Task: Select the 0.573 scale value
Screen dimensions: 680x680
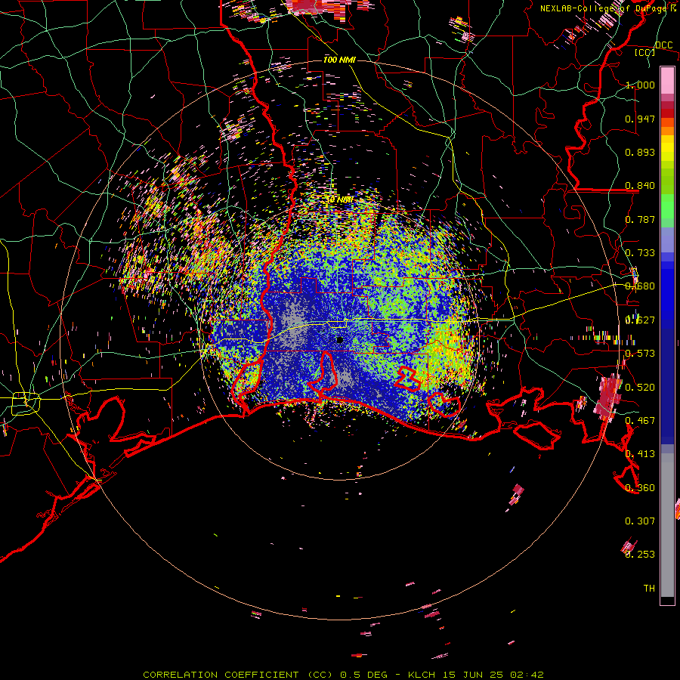Action: coord(640,354)
